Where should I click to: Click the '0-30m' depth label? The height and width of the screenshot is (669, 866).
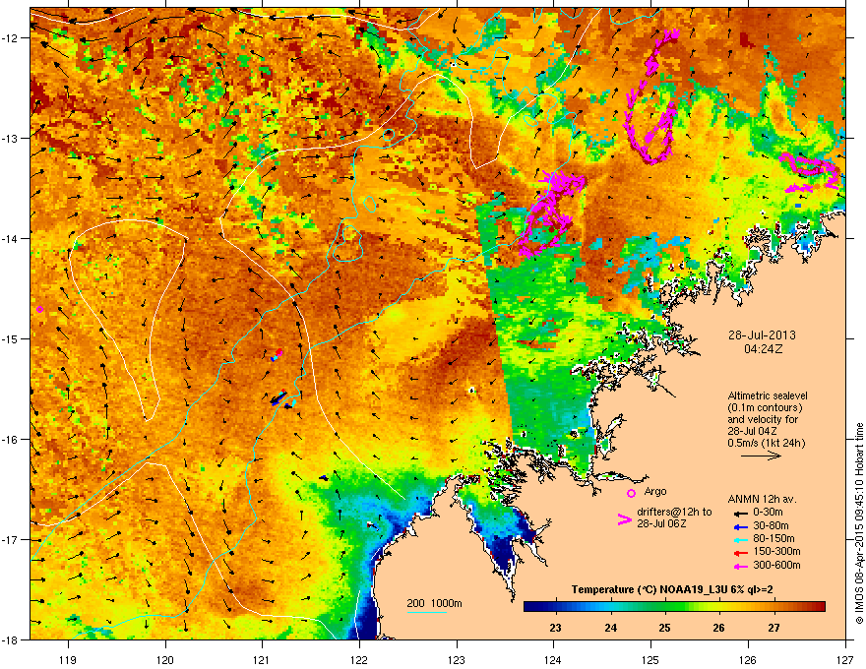[768, 513]
